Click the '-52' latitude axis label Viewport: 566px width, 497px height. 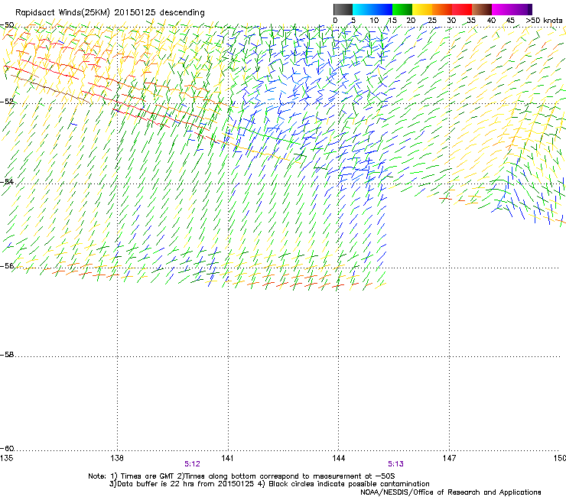coord(7,102)
